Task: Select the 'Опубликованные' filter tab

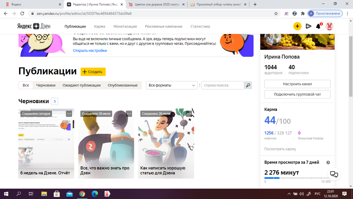Action: pos(123,85)
